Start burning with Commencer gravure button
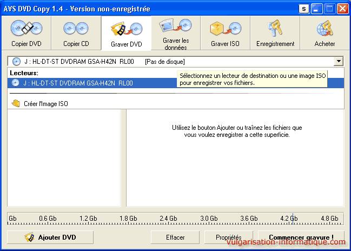The height and width of the screenshot is (251, 351). coord(301,237)
